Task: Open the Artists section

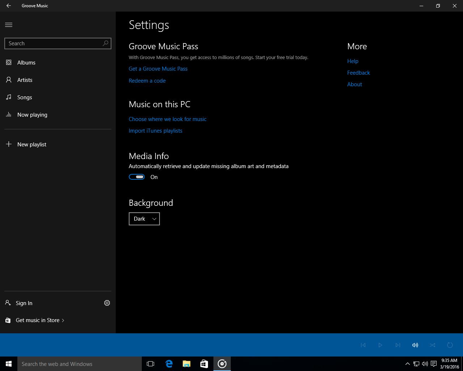Action: click(58, 80)
